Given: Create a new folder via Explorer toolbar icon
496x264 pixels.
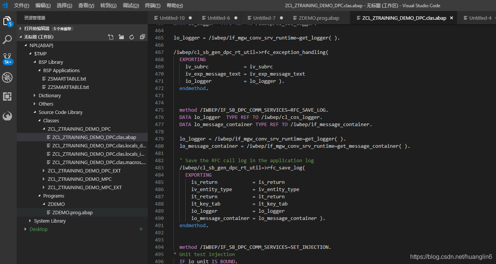Looking at the screenshot, I should click(x=121, y=36).
